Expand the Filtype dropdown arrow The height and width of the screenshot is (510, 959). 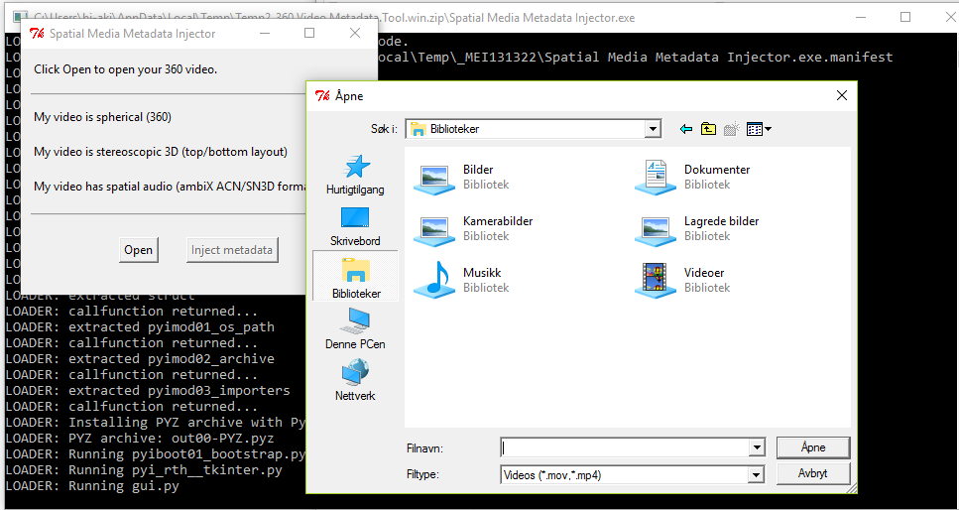(x=757, y=474)
